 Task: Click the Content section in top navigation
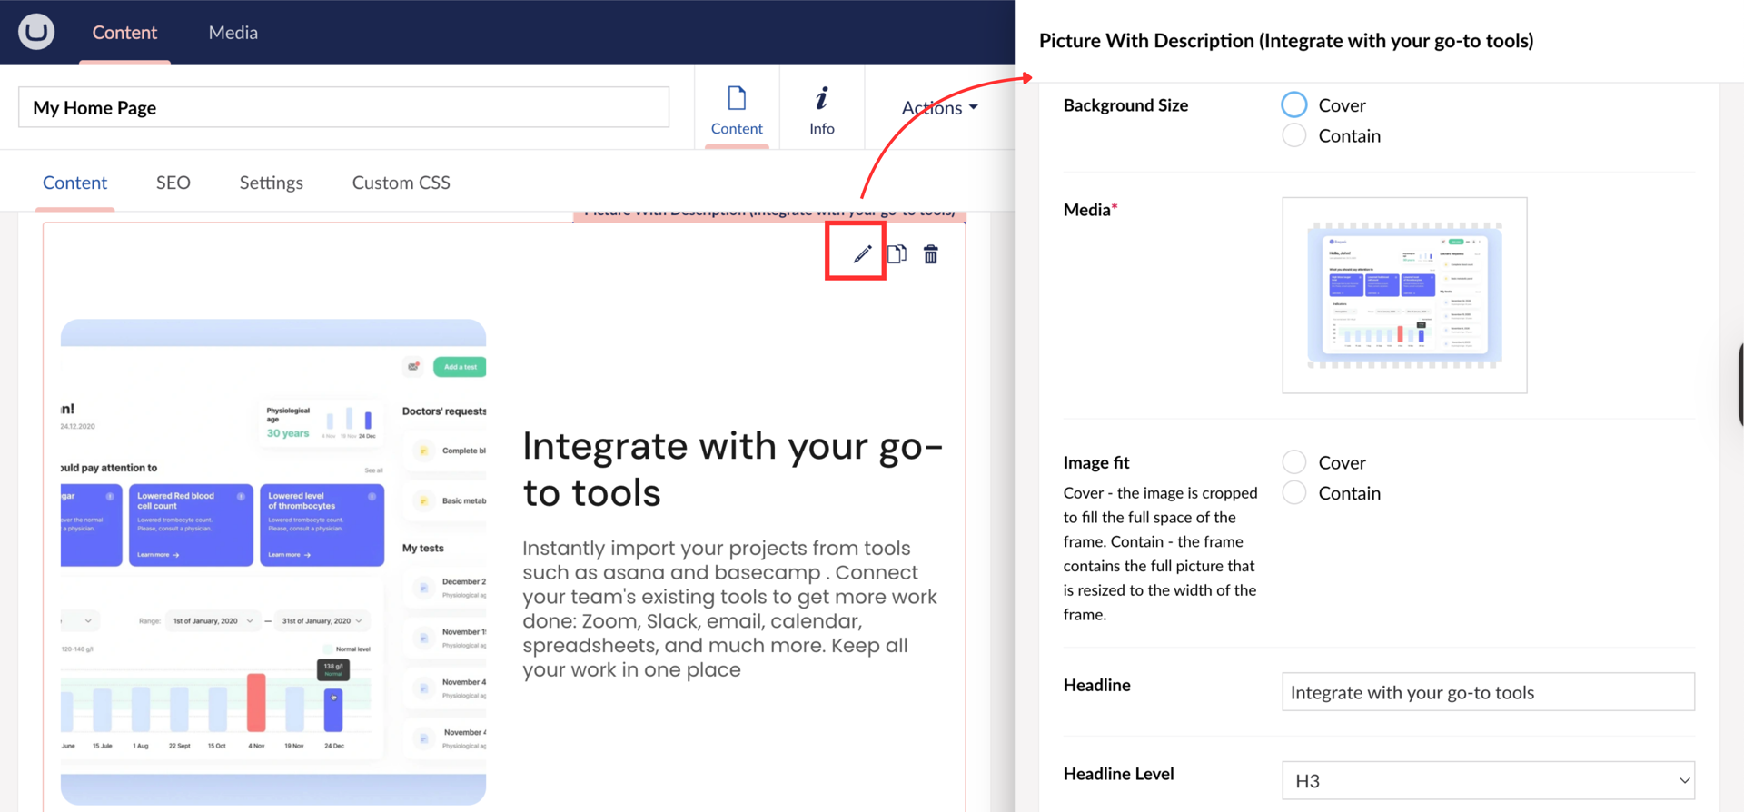[124, 33]
